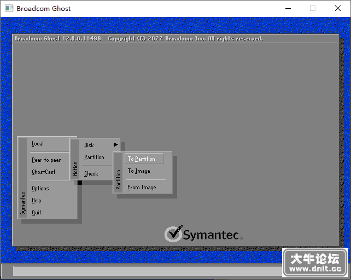Click the Broadcom Ghost 12.0.0.11499 version text
The image size is (351, 280).
pos(58,38)
